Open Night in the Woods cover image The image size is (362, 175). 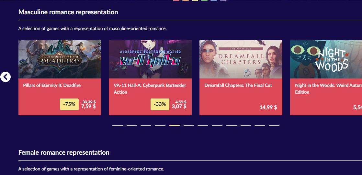point(326,59)
